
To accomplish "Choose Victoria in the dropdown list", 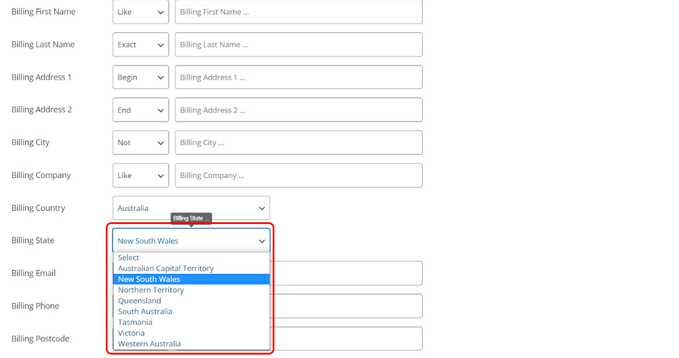I will tap(132, 333).
